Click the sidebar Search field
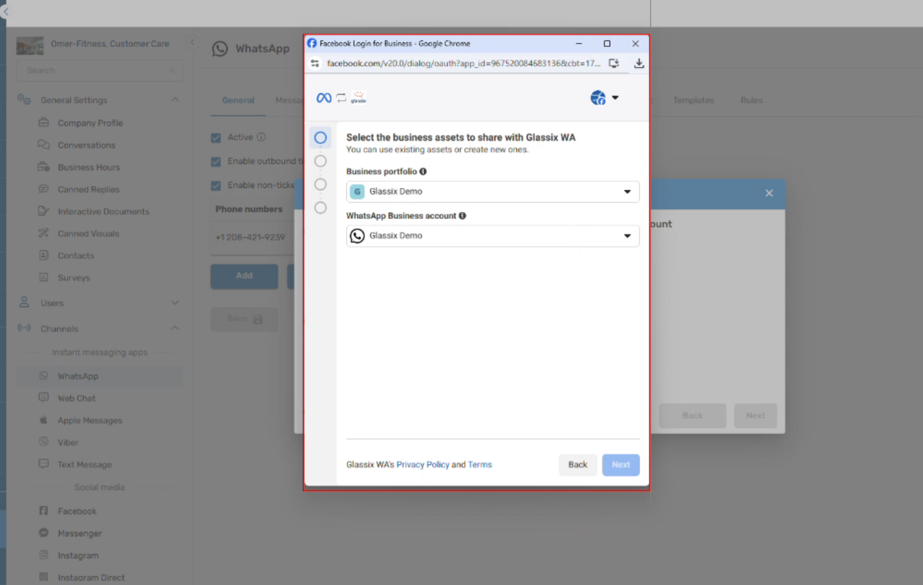 (100, 70)
